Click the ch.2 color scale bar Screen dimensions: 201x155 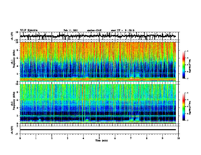[183, 107]
